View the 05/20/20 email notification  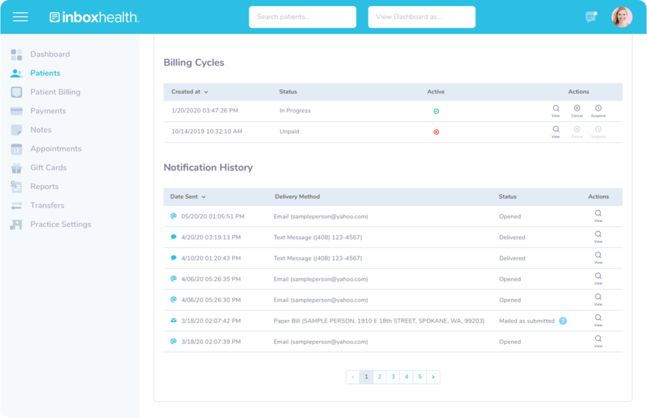(598, 216)
